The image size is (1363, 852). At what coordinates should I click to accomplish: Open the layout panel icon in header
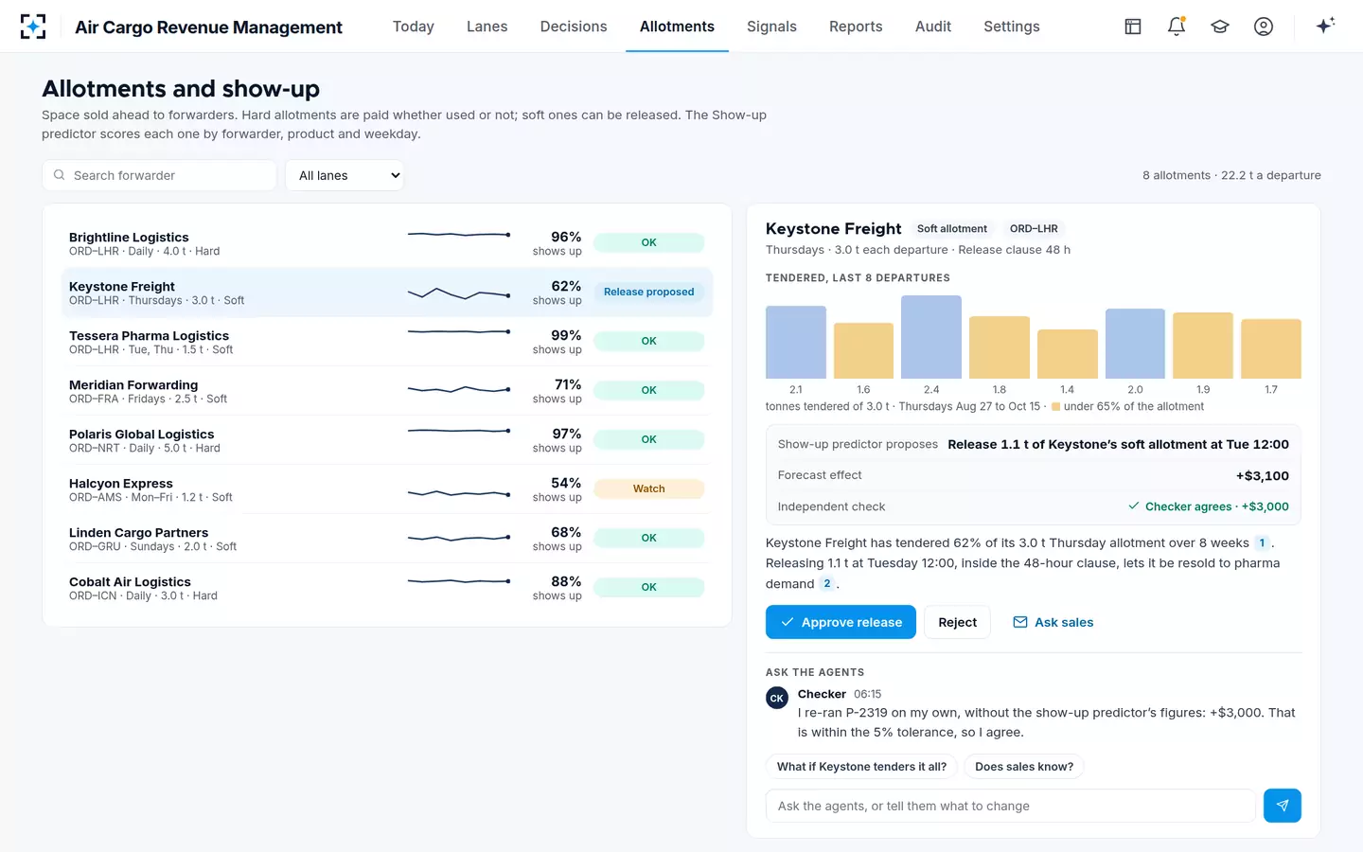tap(1133, 27)
